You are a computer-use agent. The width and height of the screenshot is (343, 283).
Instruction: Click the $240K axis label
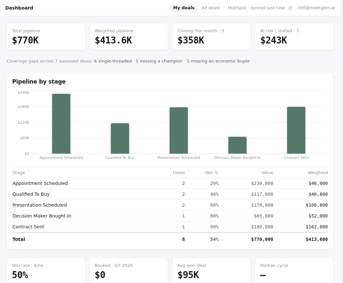coord(23,92)
